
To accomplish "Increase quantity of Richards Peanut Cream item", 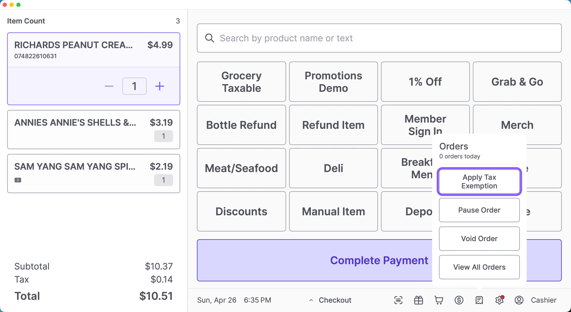I will pos(159,86).
